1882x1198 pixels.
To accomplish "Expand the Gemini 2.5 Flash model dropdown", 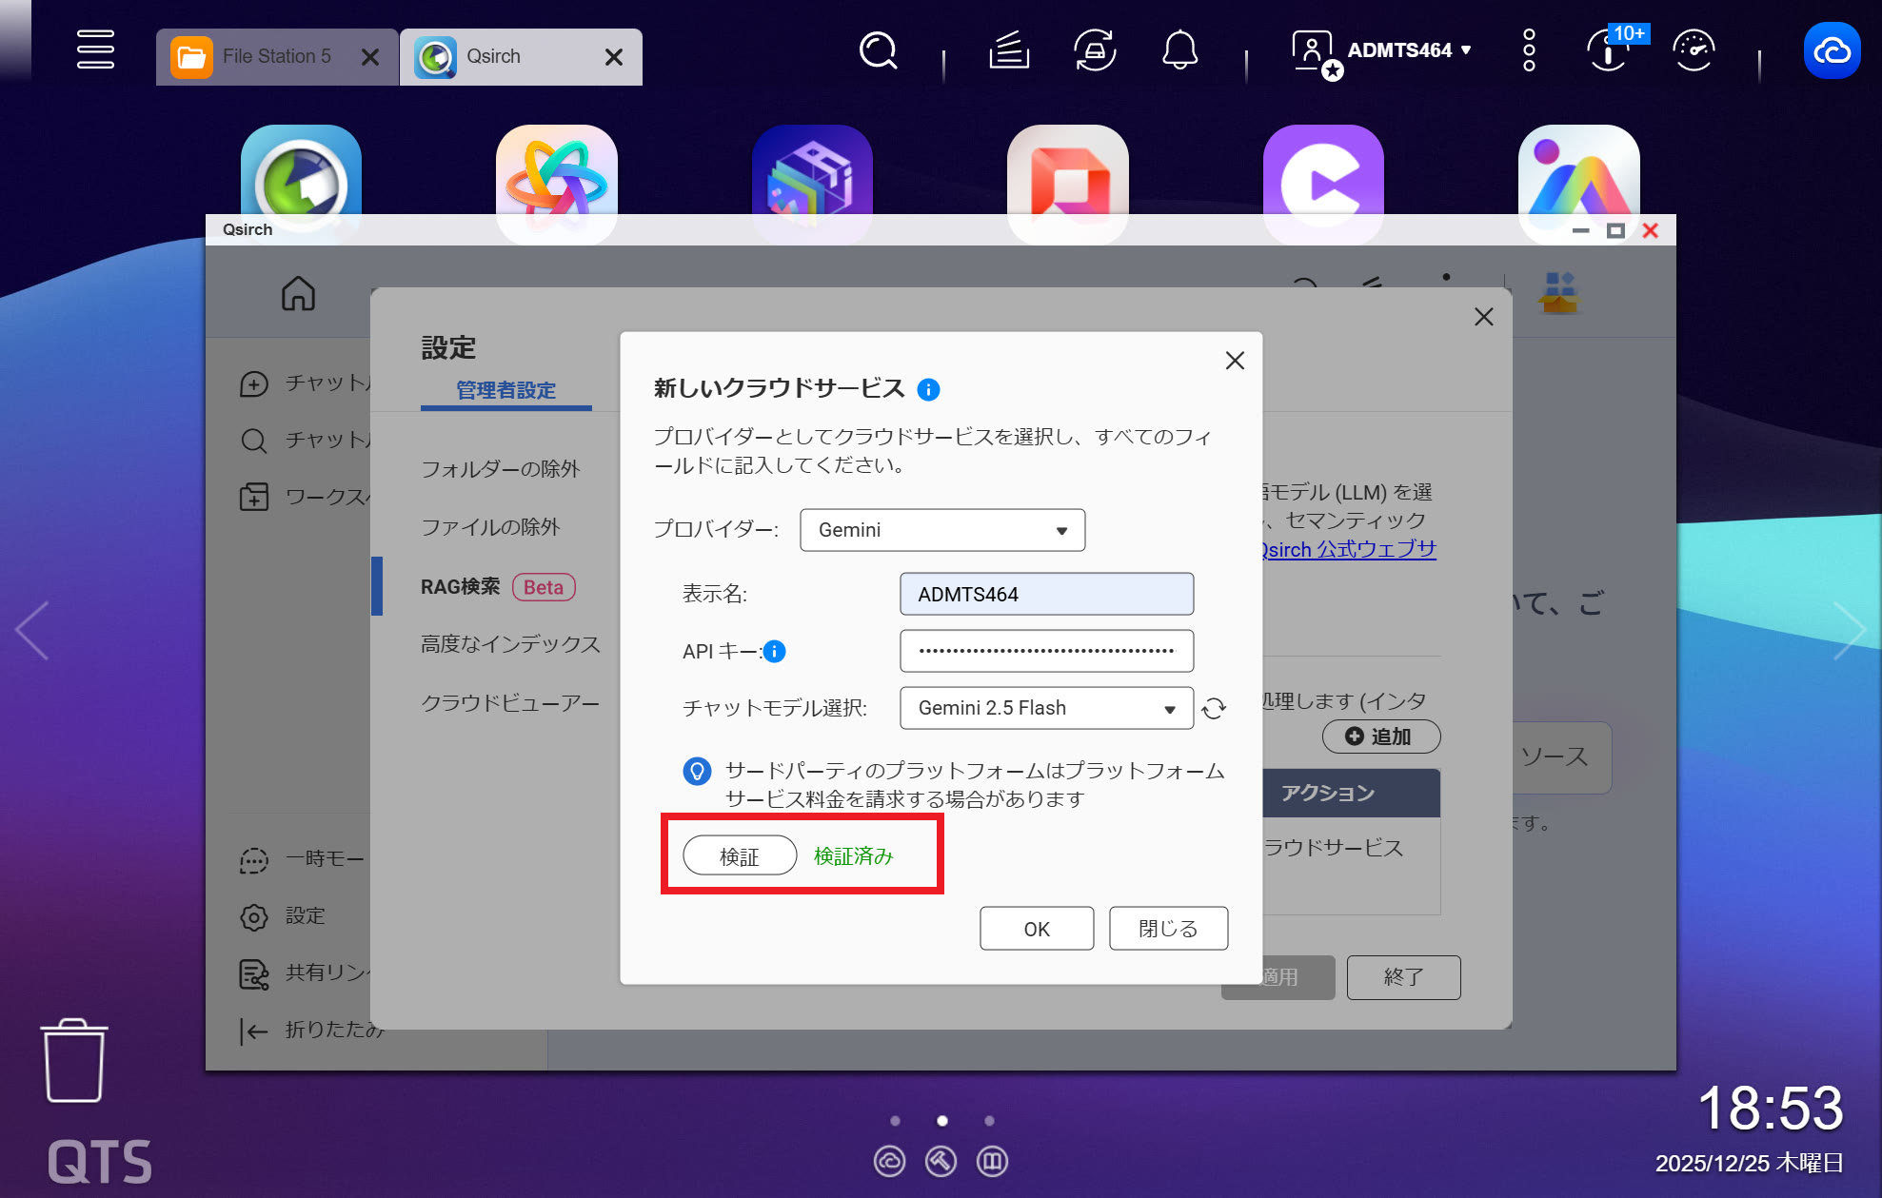I will coord(1045,708).
